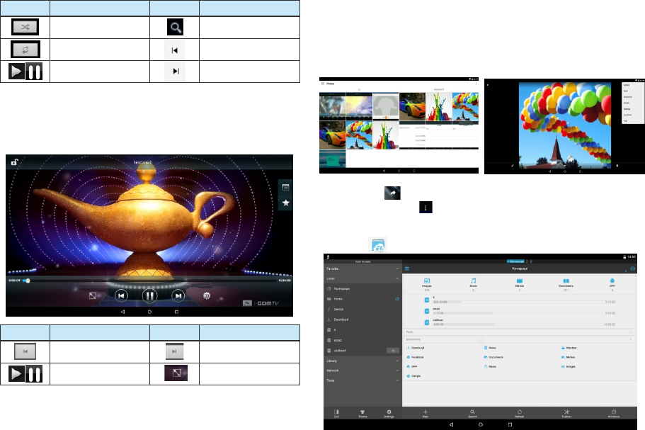This screenshot has height=430, width=645.
Task: Tap Android back button under the video player
Action: click(122, 312)
